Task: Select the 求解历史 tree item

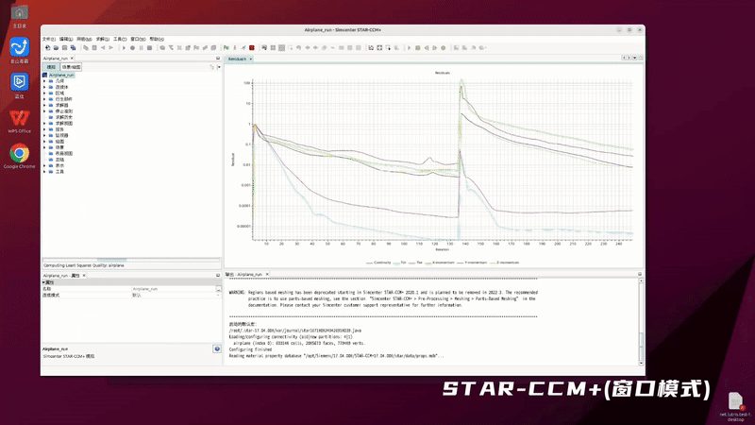Action: coord(63,117)
